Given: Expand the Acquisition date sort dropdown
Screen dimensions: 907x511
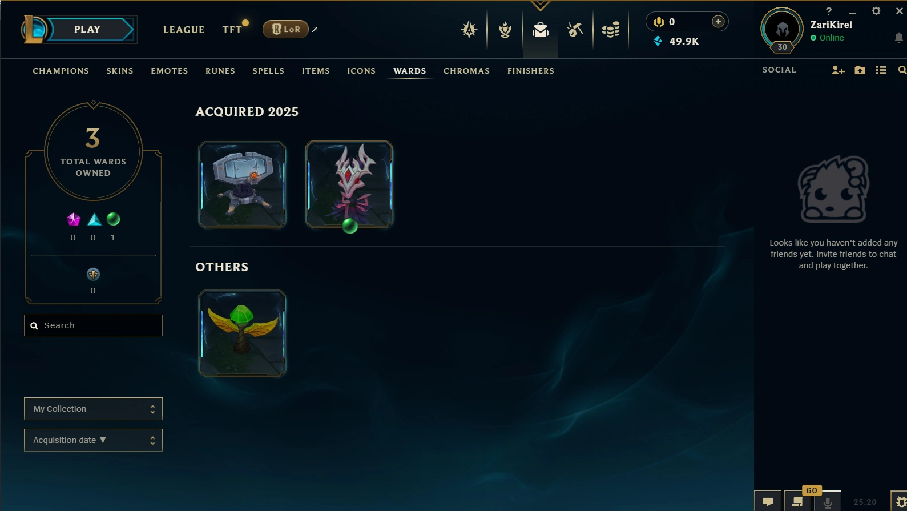Looking at the screenshot, I should [93, 440].
